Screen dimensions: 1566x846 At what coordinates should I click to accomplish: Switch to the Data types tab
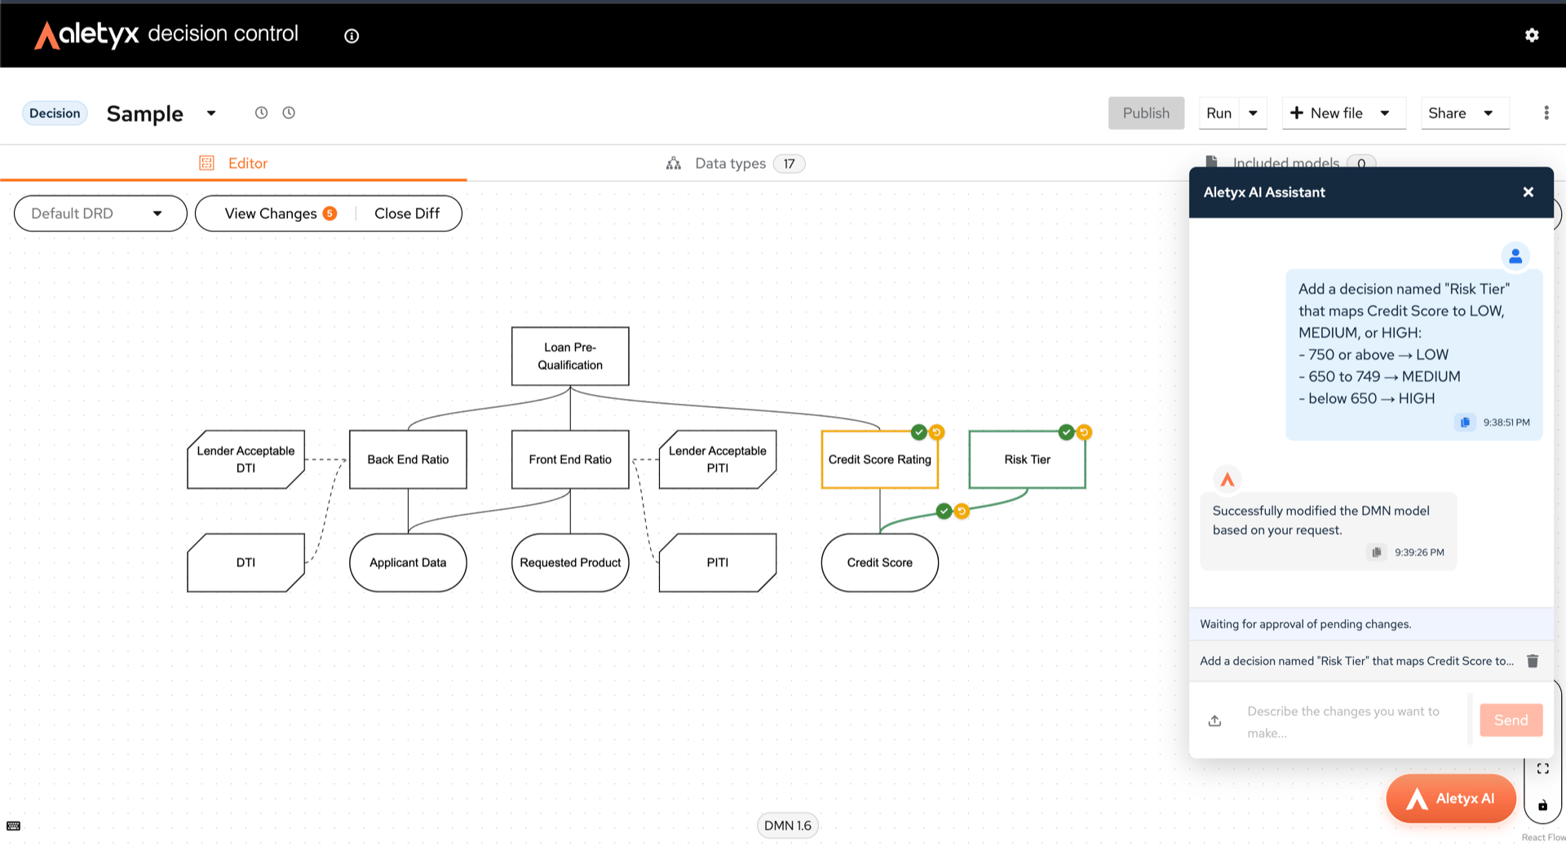[x=736, y=163]
